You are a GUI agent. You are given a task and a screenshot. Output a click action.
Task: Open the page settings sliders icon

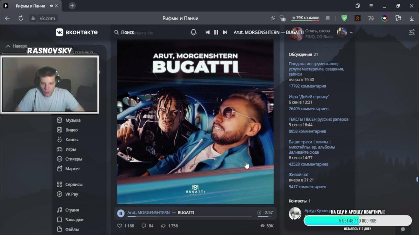tap(411, 32)
